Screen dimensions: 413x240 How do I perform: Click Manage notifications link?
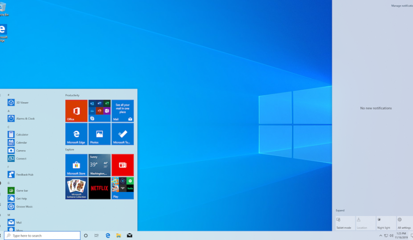(402, 6)
